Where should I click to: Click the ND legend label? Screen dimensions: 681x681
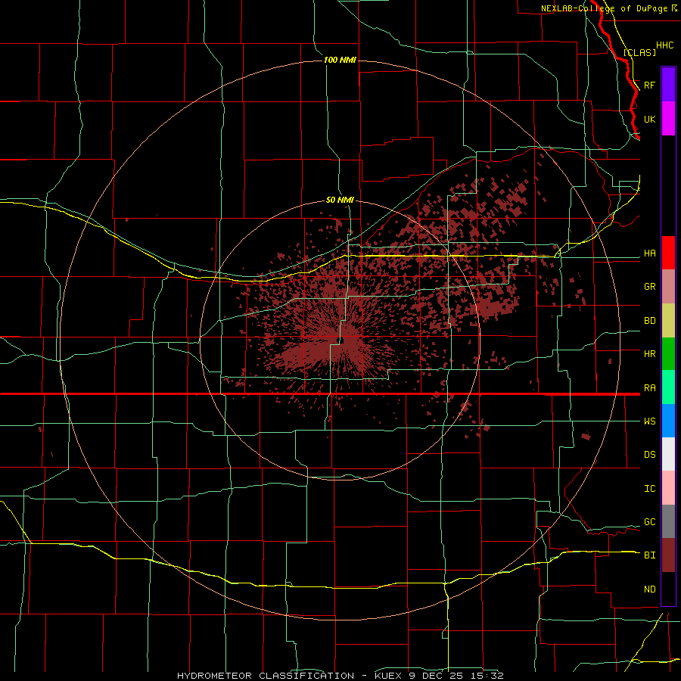click(650, 589)
